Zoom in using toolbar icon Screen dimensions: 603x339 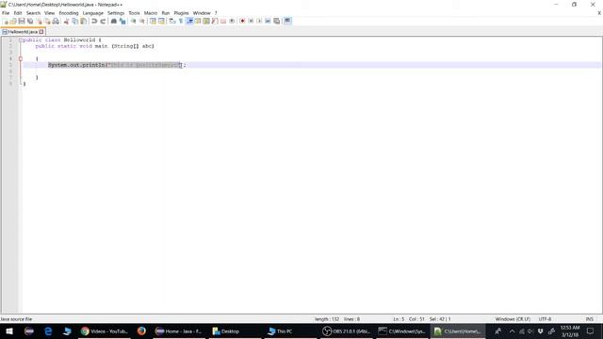(133, 21)
